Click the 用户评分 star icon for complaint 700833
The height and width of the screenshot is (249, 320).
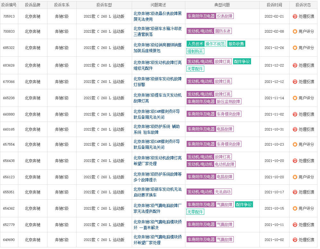click(295, 31)
